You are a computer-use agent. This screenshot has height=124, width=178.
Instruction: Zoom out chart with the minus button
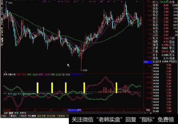coord(148,113)
